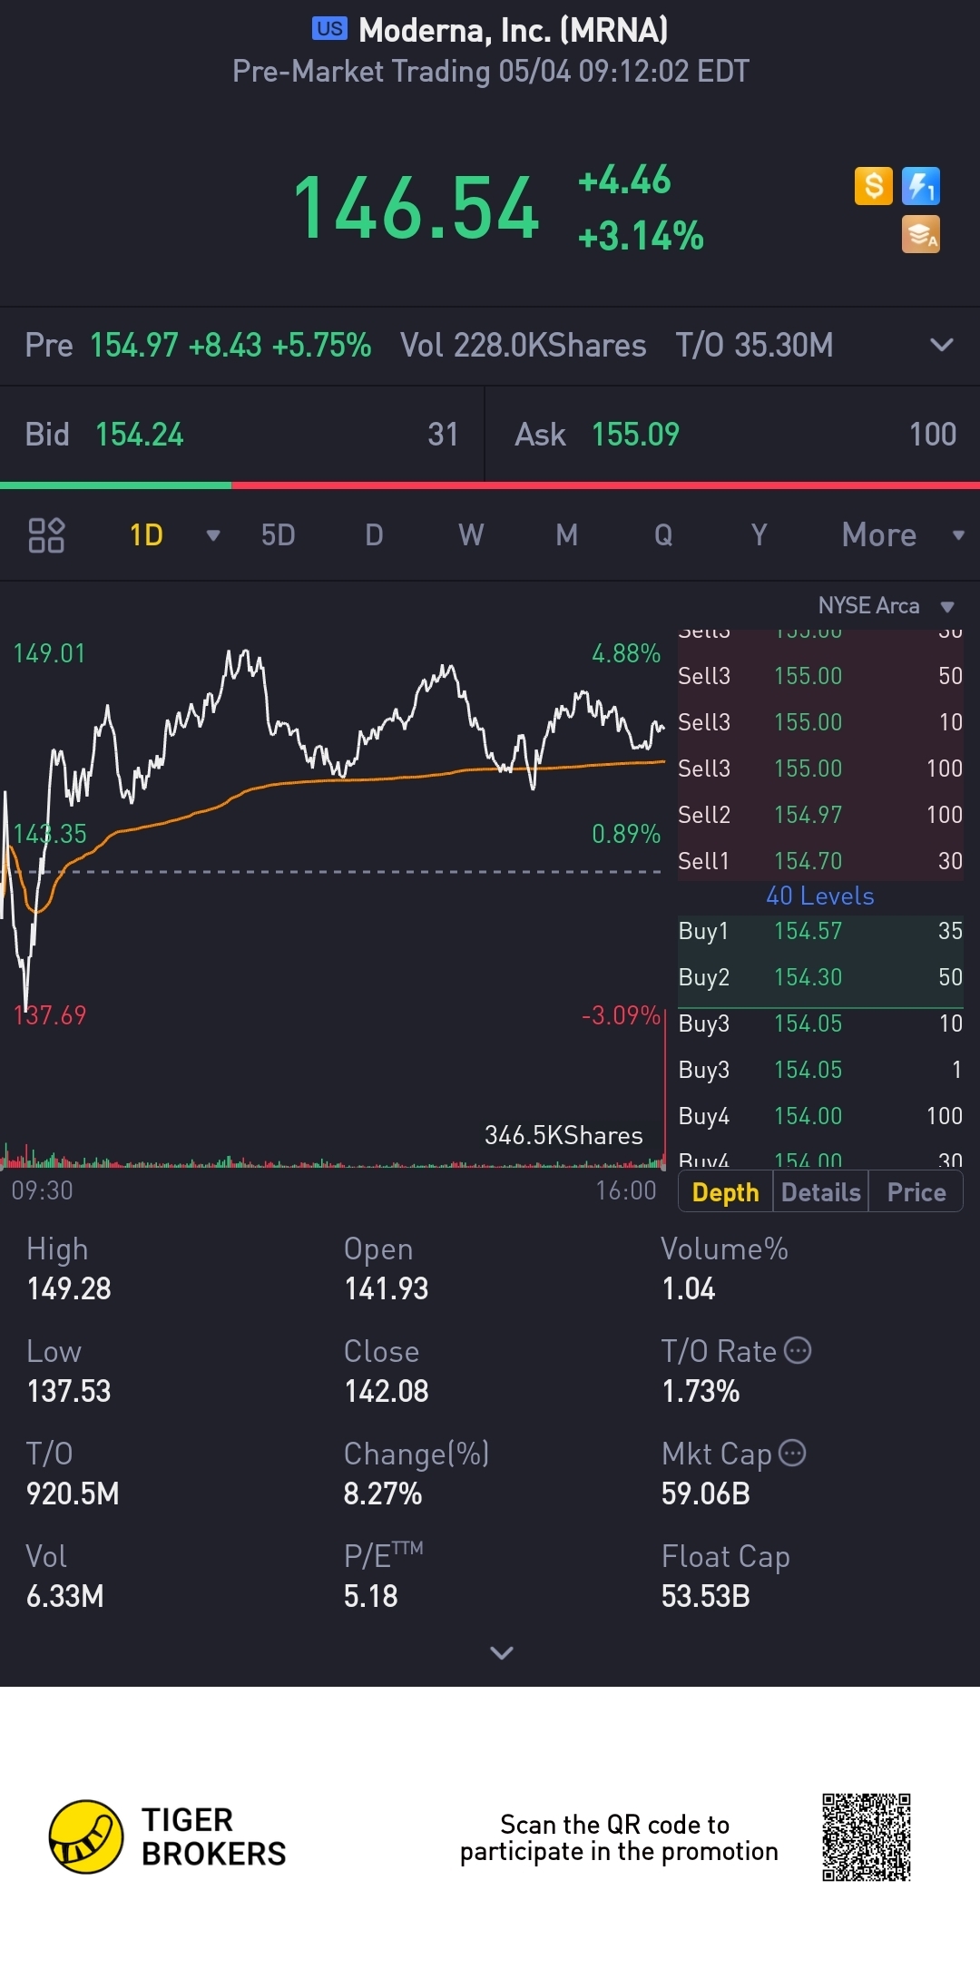Select the Depth tab
The width and height of the screenshot is (980, 1988).
click(x=725, y=1192)
